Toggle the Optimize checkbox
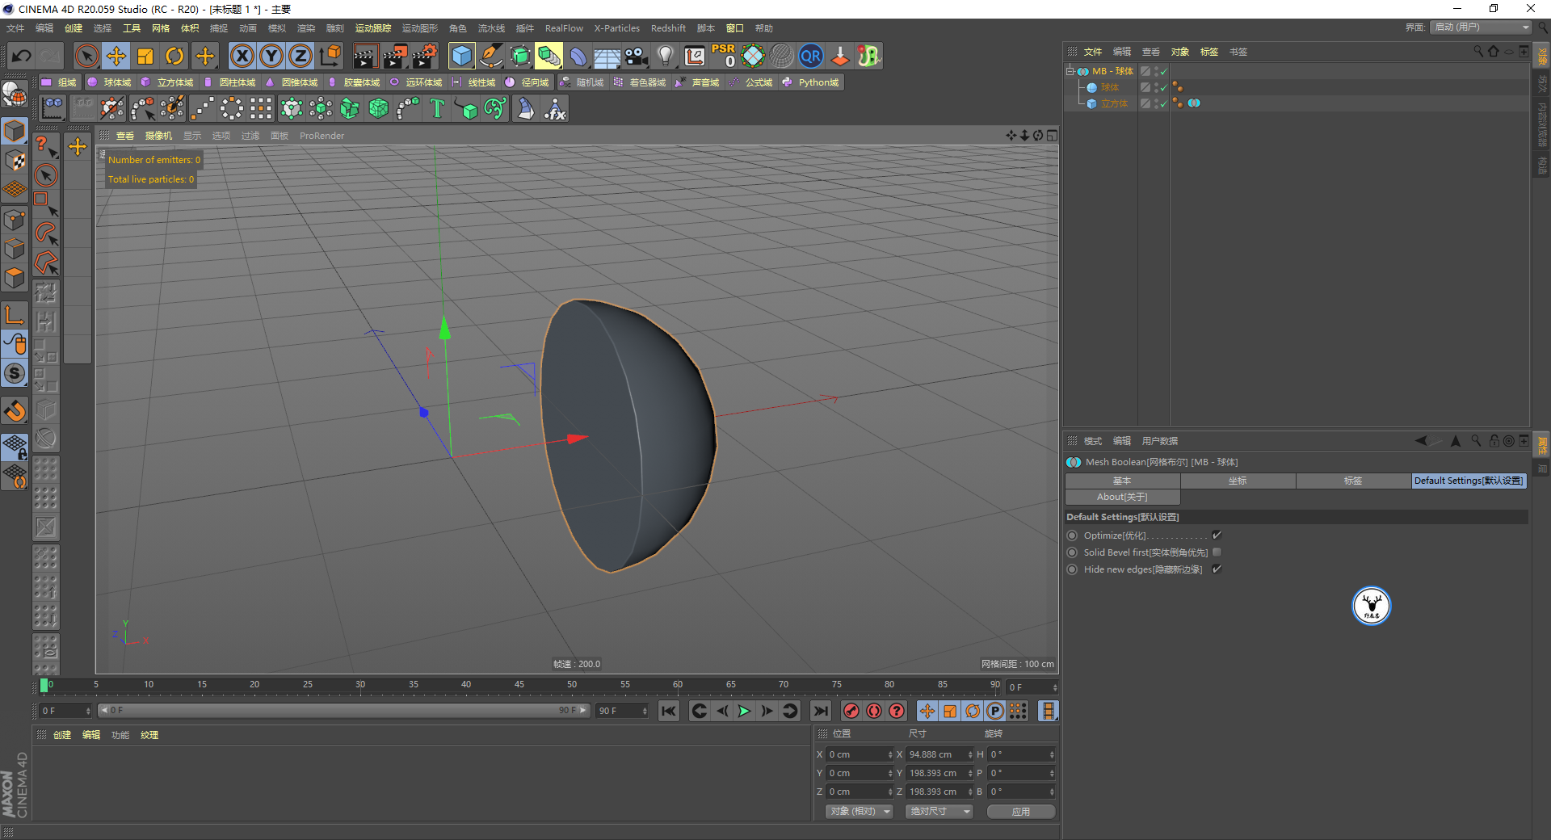This screenshot has width=1551, height=840. point(1217,535)
